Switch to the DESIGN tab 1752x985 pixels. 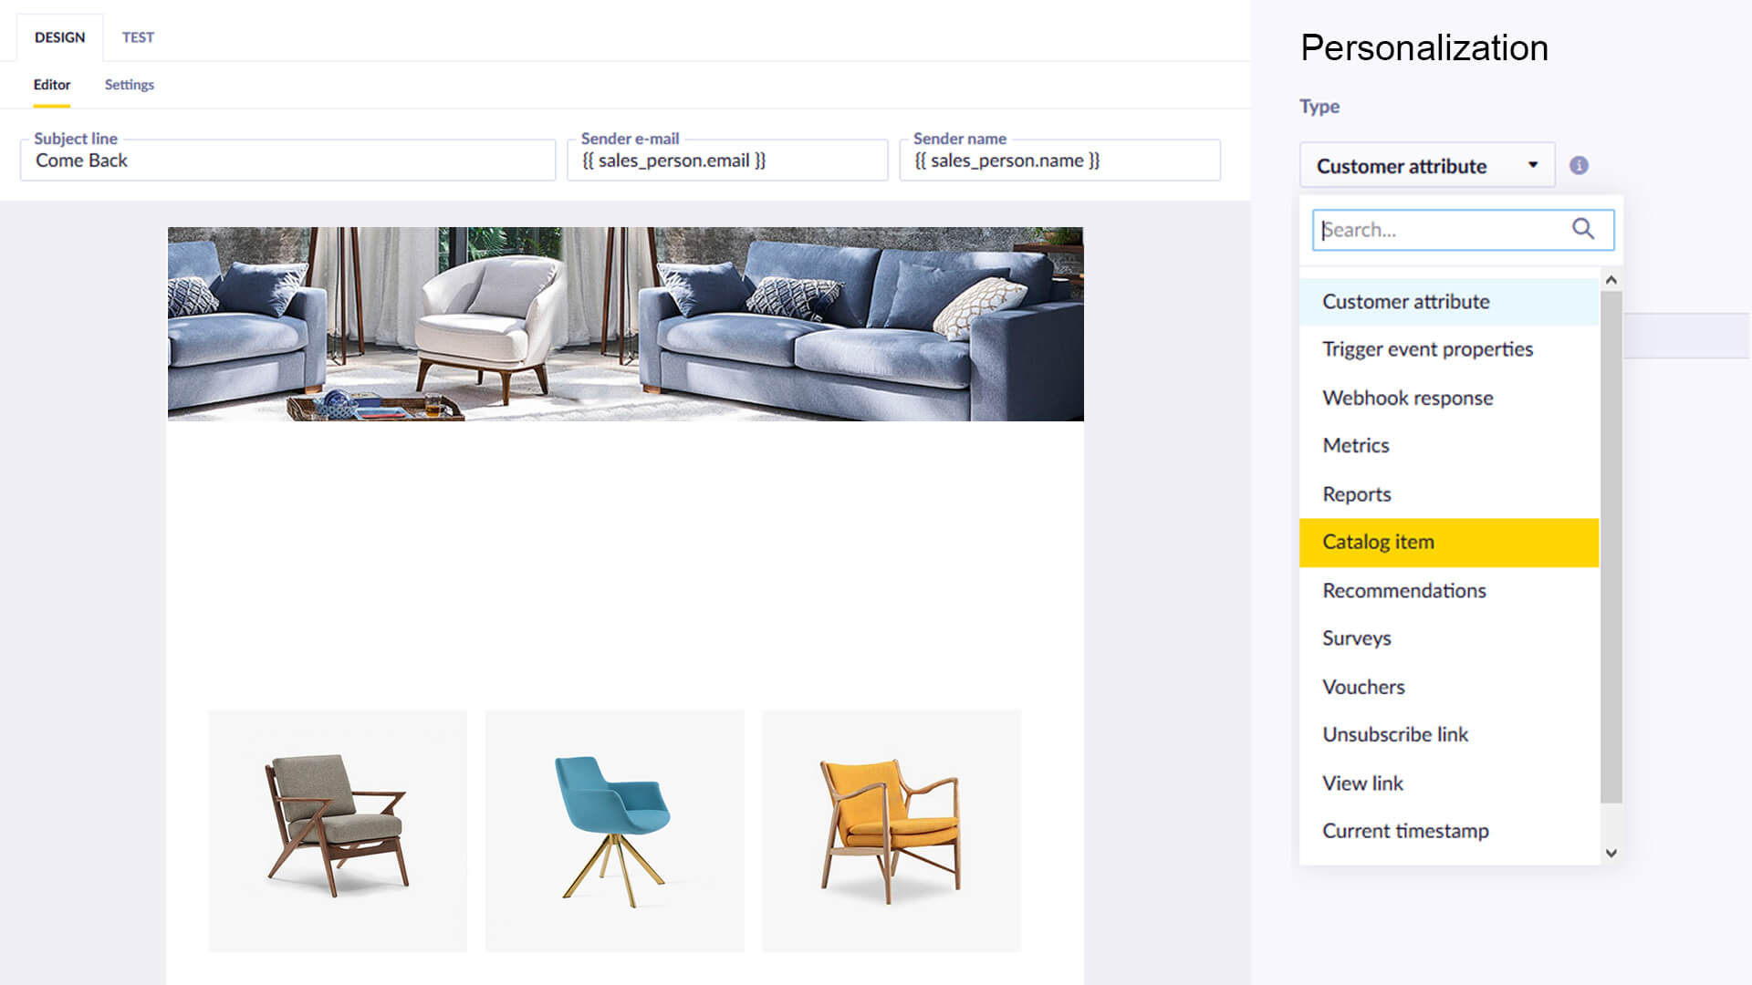[x=59, y=37]
